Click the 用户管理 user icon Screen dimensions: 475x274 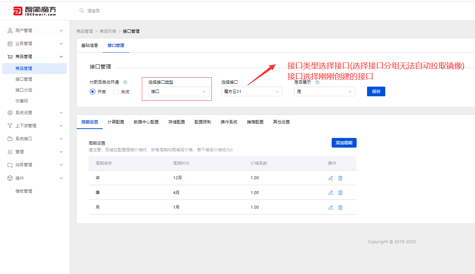[10, 30]
